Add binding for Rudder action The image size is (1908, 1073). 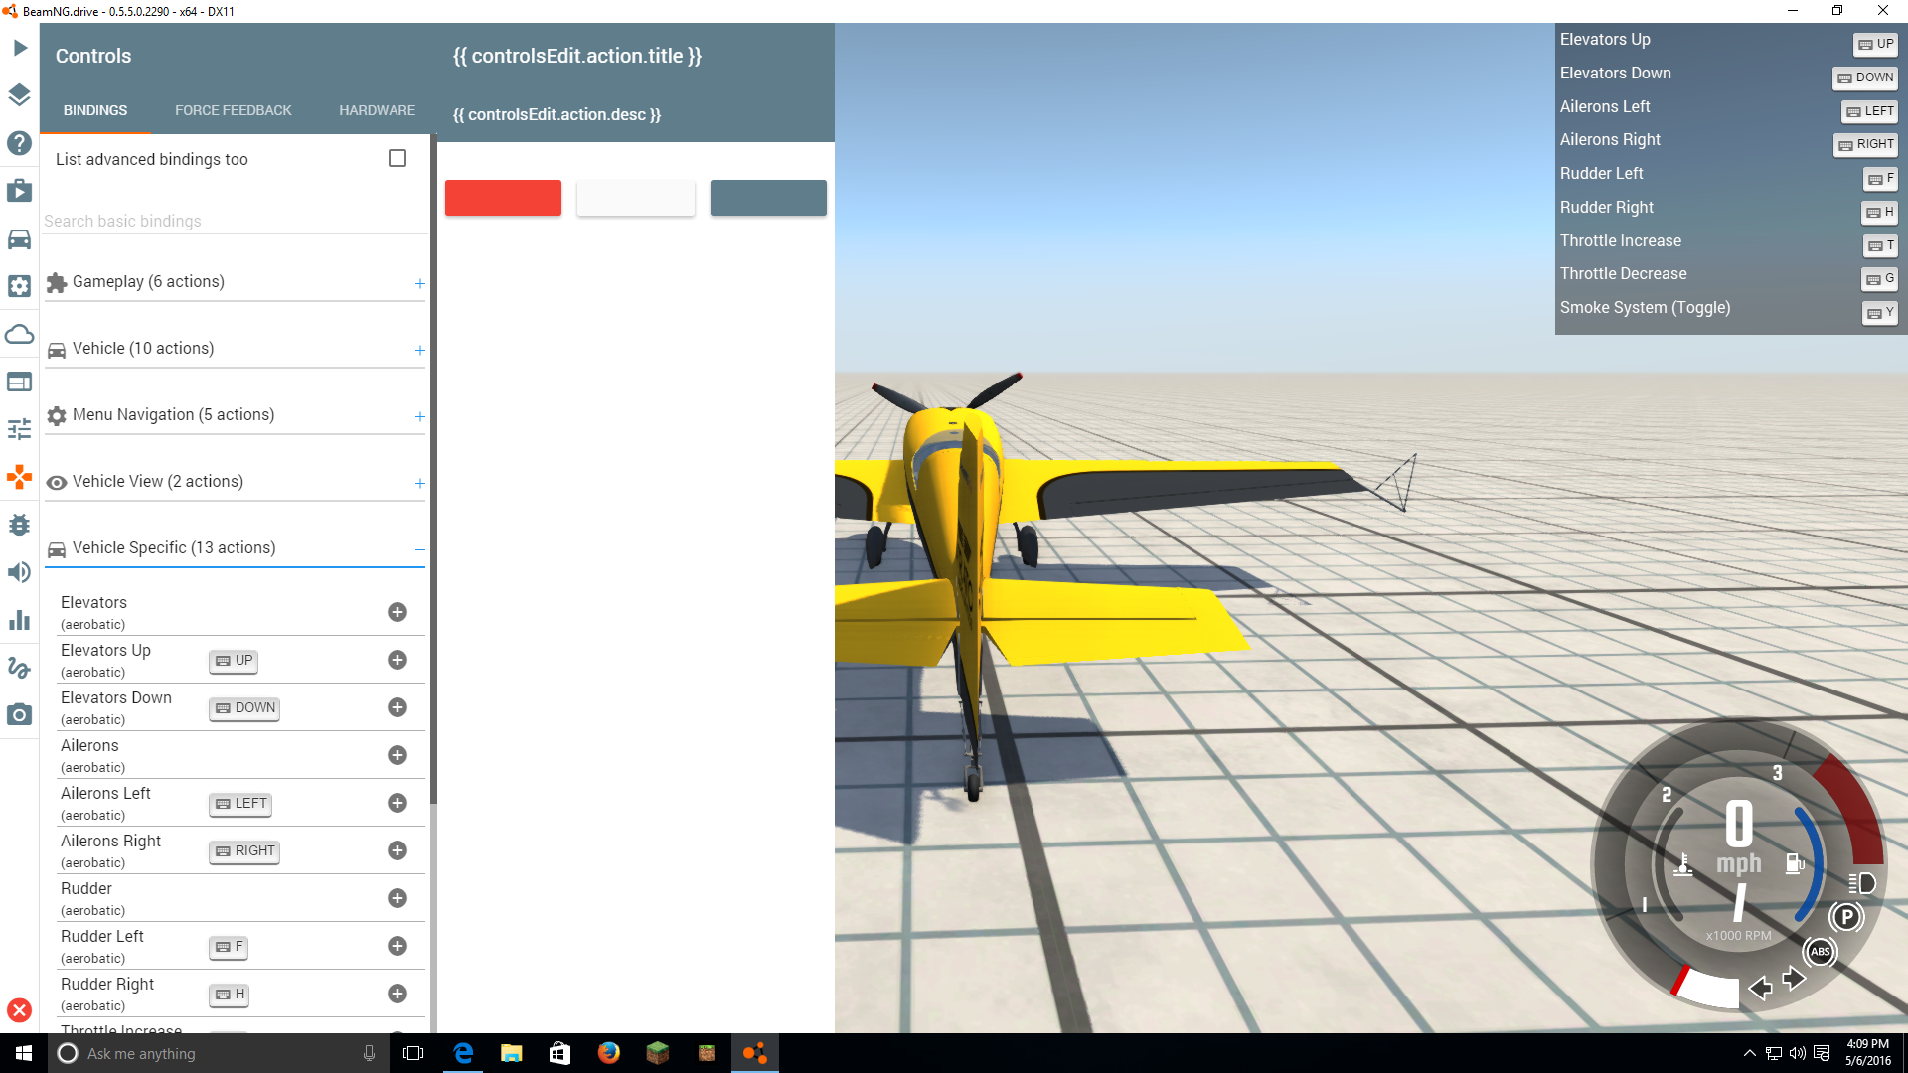click(x=397, y=898)
